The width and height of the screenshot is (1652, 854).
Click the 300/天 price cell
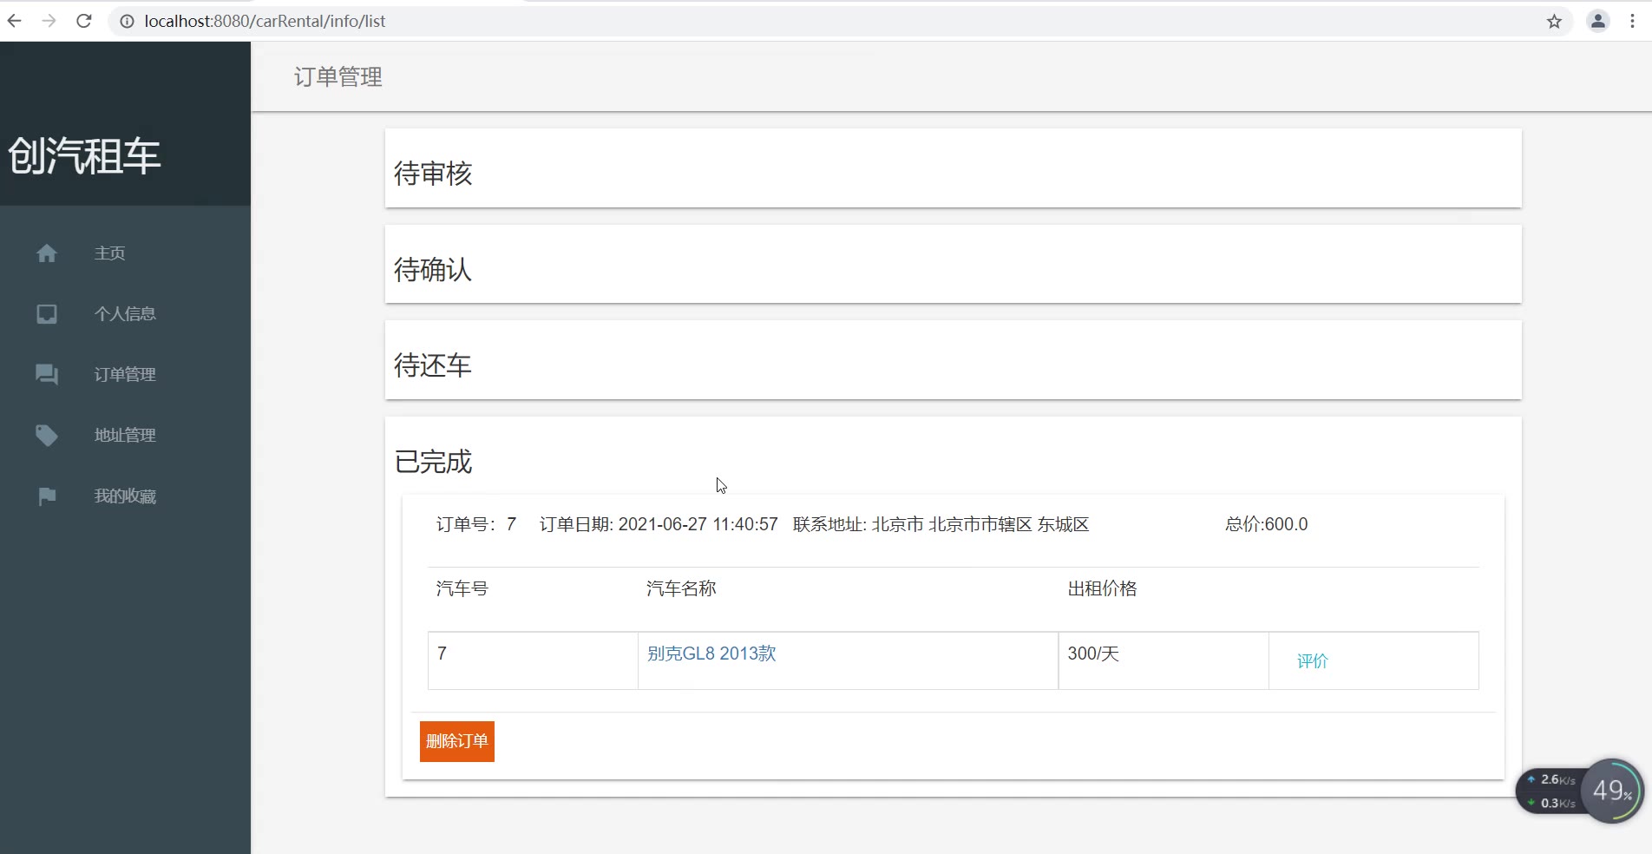click(1164, 660)
